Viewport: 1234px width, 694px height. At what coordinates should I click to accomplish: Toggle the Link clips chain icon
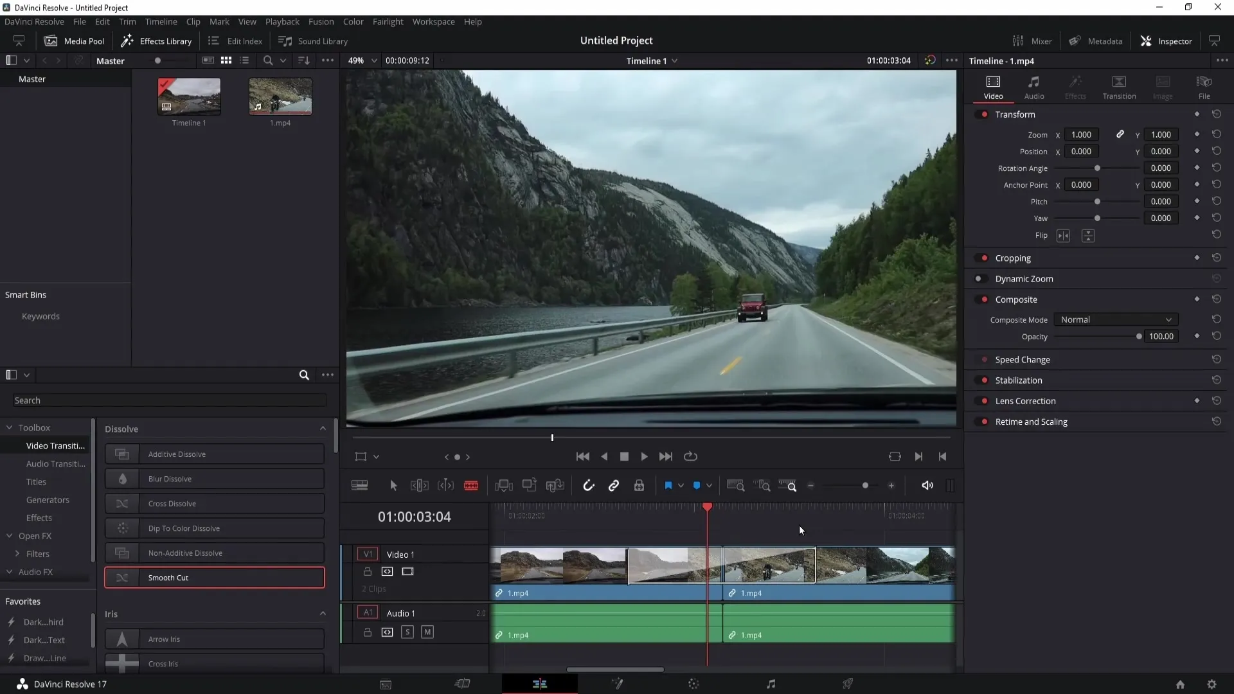(x=614, y=486)
